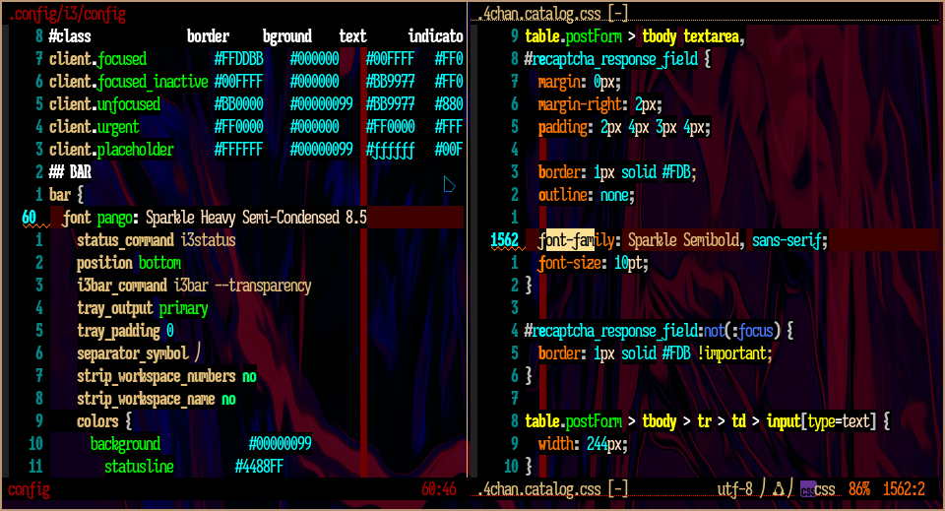Click the #class column header comment
Viewport: 945px width, 511px height.
[70, 36]
